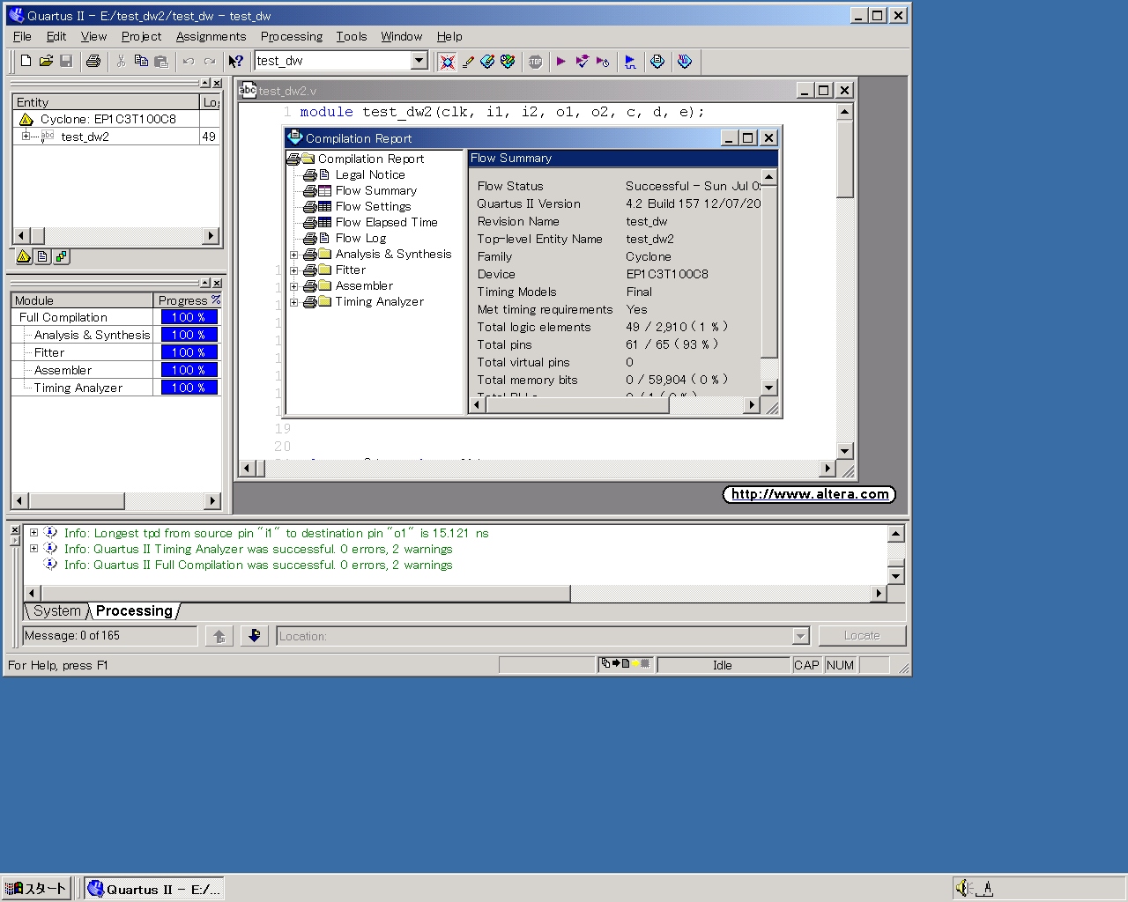Open the Location dropdown in message bar
The image size is (1128, 902).
(x=801, y=636)
